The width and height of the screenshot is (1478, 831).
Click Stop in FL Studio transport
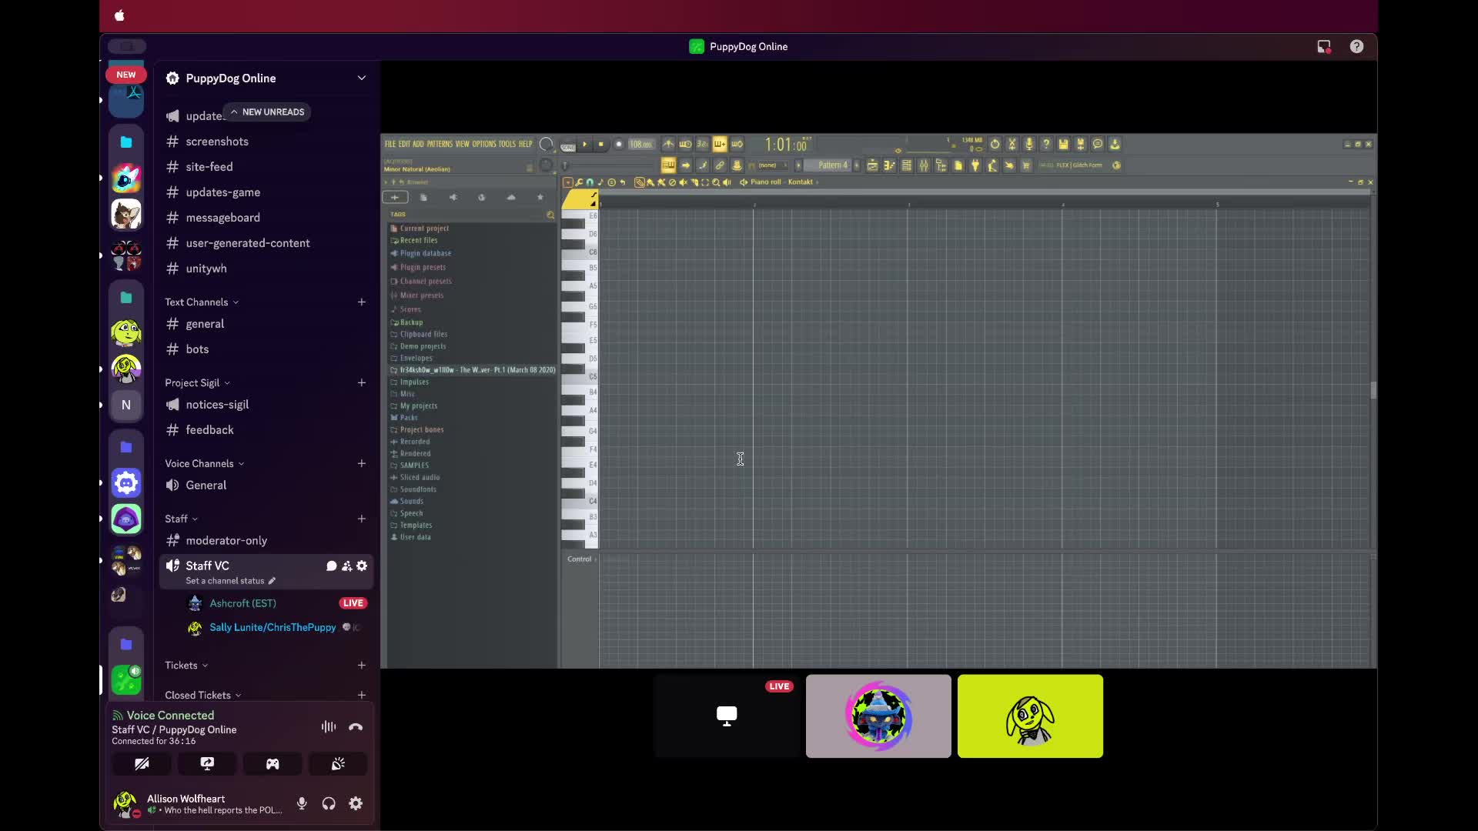(601, 144)
